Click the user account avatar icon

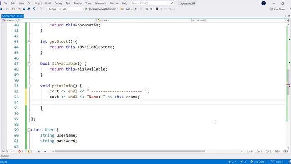264,3
